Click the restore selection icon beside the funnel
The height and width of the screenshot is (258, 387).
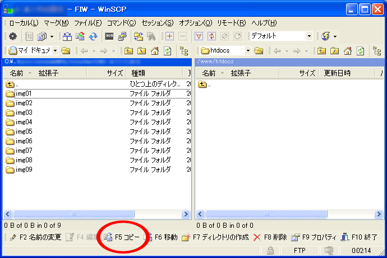pos(211,36)
